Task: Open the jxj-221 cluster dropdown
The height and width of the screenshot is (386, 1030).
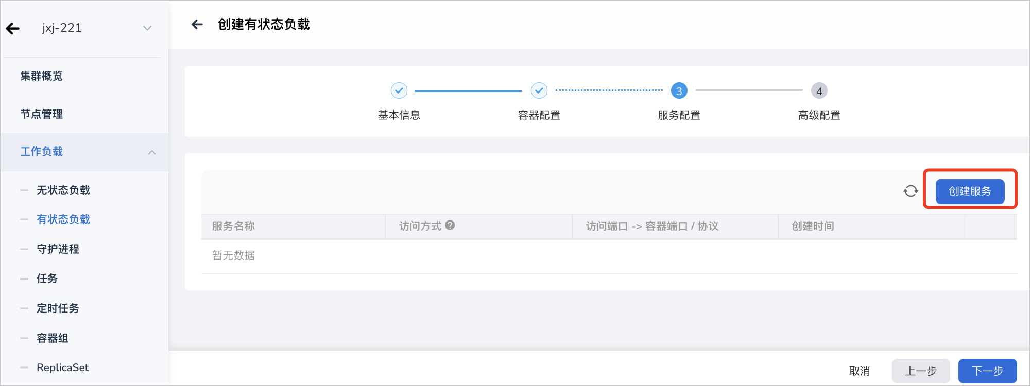Action: (147, 28)
